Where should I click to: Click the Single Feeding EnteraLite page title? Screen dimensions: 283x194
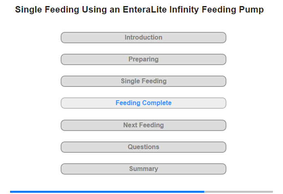click(x=139, y=10)
